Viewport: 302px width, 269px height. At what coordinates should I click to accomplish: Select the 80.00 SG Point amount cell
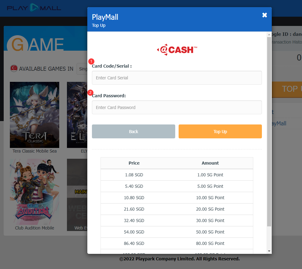(x=210, y=243)
